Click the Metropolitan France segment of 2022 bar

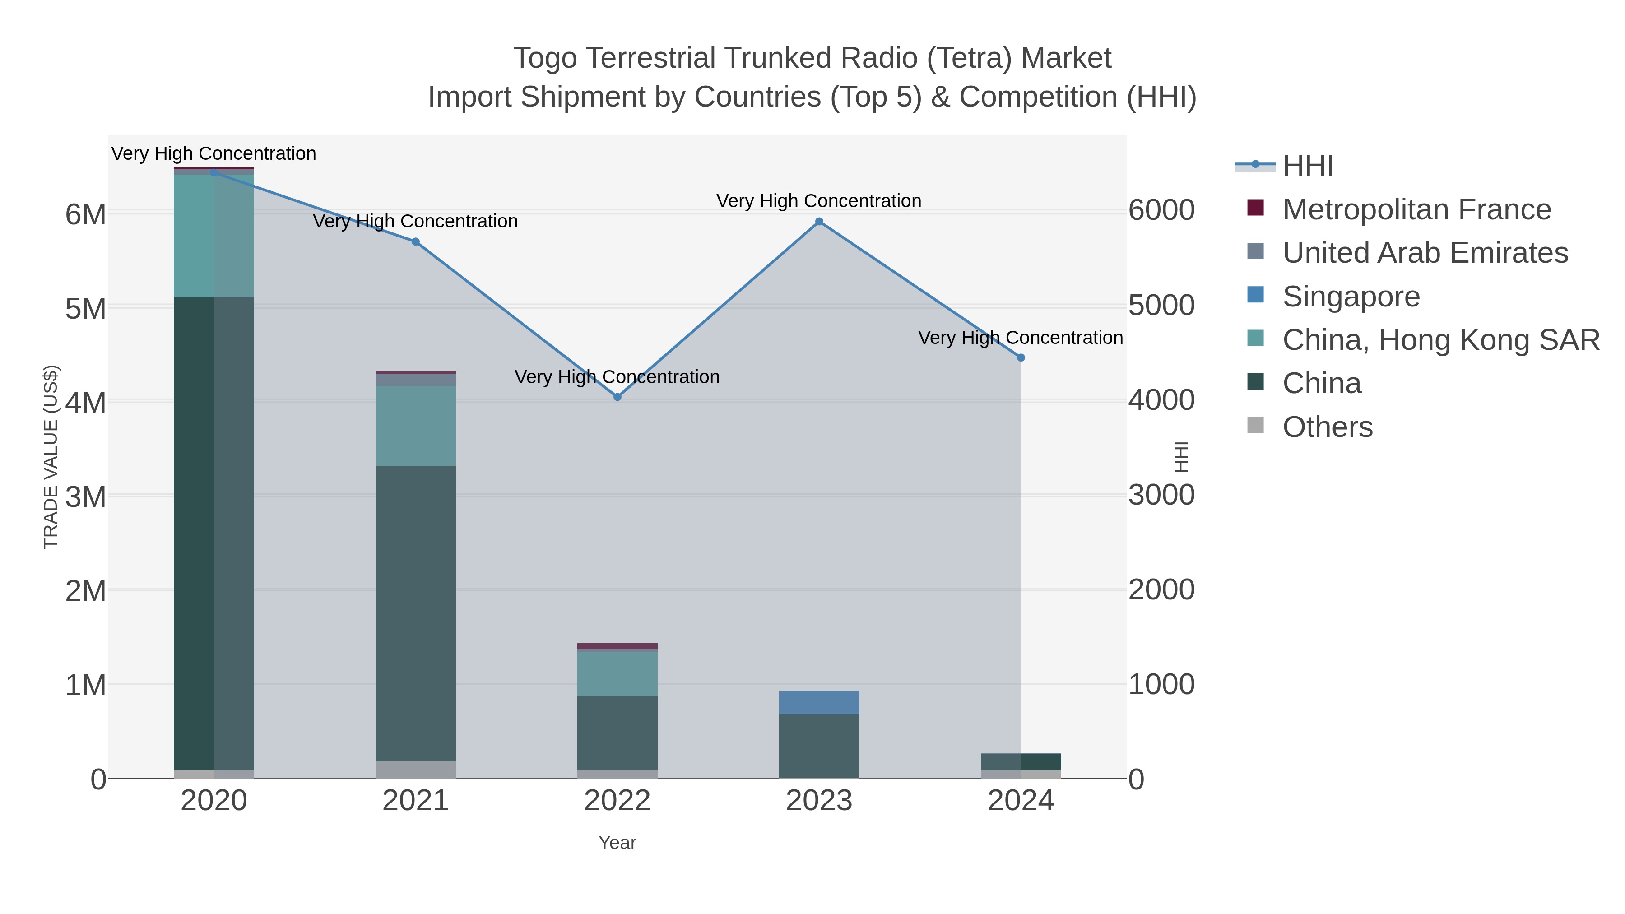617,646
